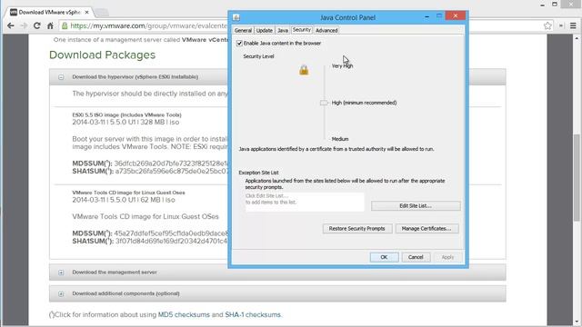Click ESXi 5.5 ISO image title text
582x327 pixels.
pyautogui.click(x=127, y=115)
